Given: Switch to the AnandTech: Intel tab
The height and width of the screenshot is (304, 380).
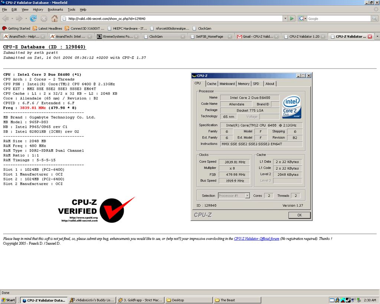Looking at the screenshot, I should pyautogui.click(x=71, y=37).
